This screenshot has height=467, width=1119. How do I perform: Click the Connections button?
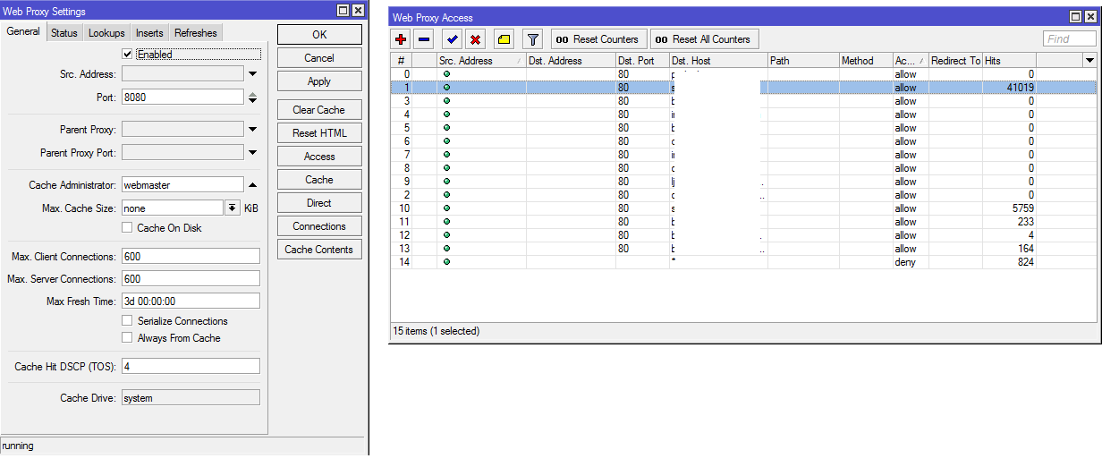pos(319,226)
